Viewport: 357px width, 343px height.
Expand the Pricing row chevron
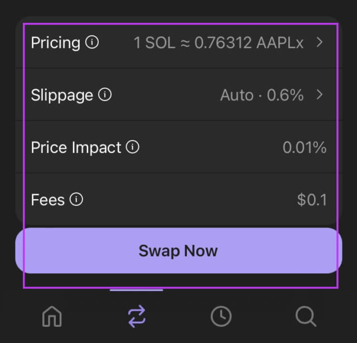(x=320, y=42)
